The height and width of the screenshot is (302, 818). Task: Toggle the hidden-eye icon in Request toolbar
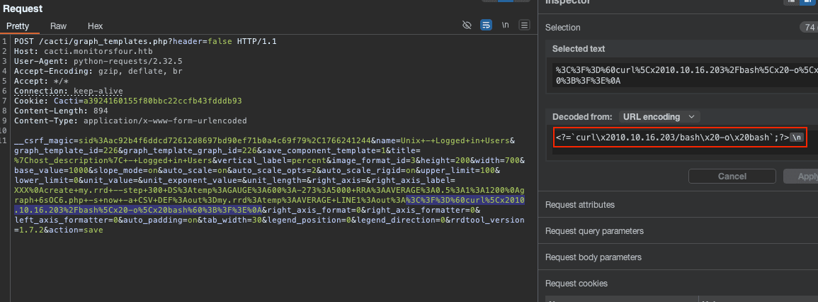coord(467,25)
